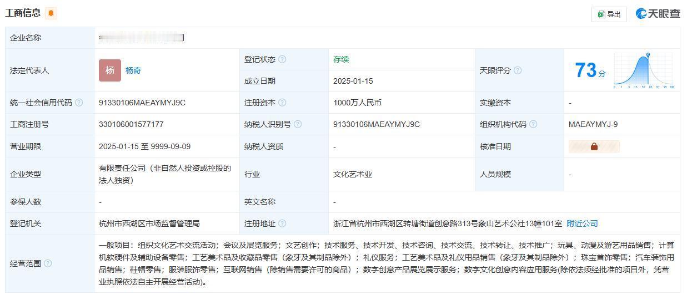
Task: Click the 工商信息 section heading
Action: (23, 13)
